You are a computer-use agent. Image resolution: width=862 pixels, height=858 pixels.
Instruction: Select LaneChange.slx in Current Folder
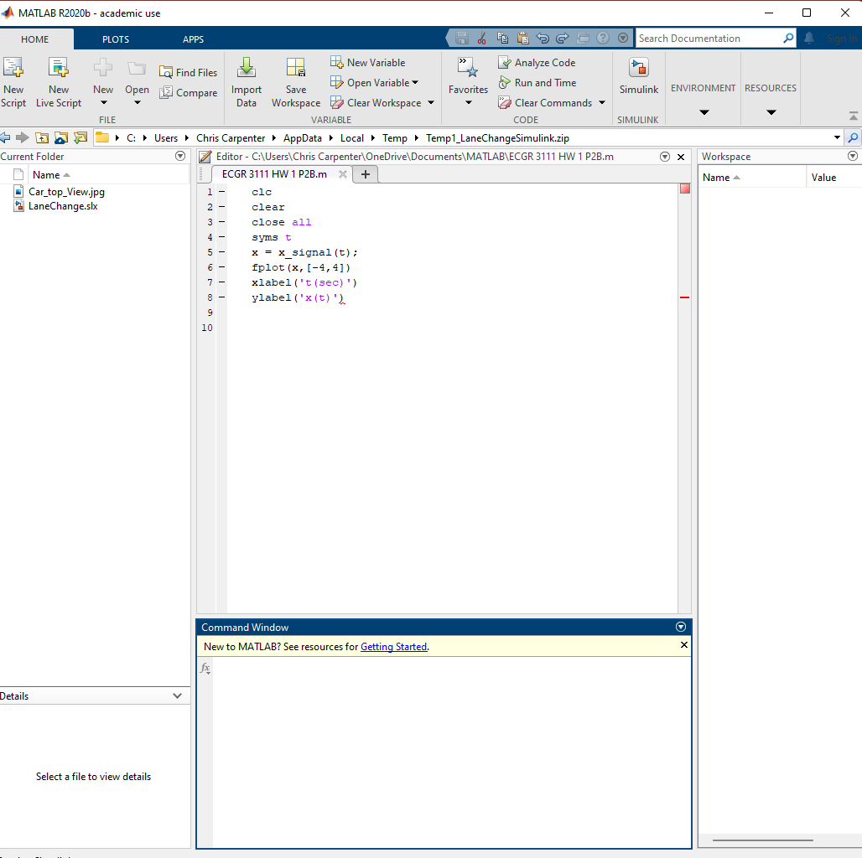[63, 206]
